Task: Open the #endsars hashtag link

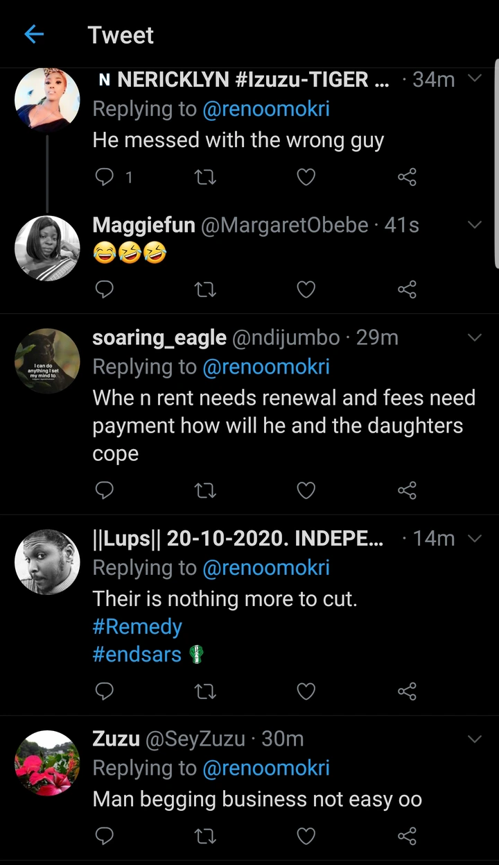Action: coord(137,654)
